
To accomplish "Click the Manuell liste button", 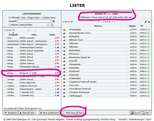I will click(x=27, y=113).
